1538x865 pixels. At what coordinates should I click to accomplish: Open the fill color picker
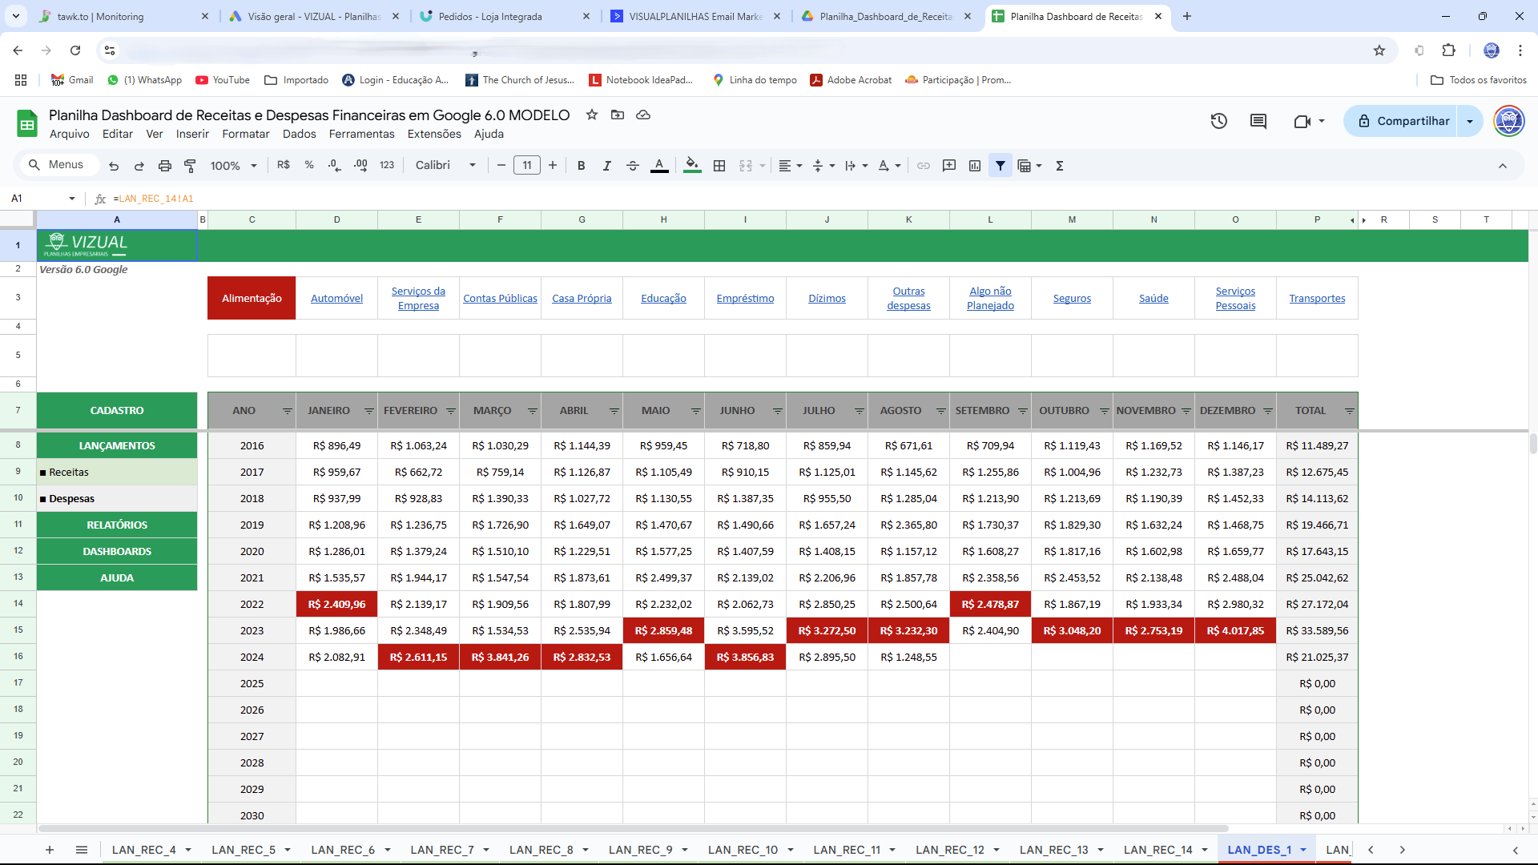[692, 166]
